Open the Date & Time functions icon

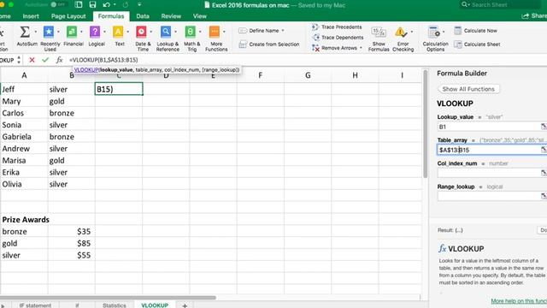[141, 33]
